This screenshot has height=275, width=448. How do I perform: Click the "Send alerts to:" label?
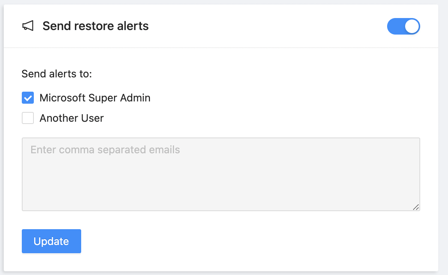pyautogui.click(x=57, y=74)
